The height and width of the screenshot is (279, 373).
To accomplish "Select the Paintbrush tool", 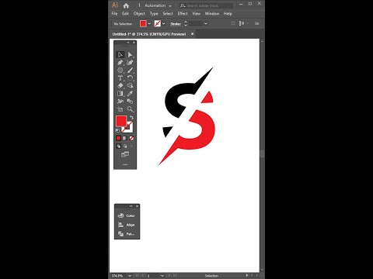I will [130, 71].
